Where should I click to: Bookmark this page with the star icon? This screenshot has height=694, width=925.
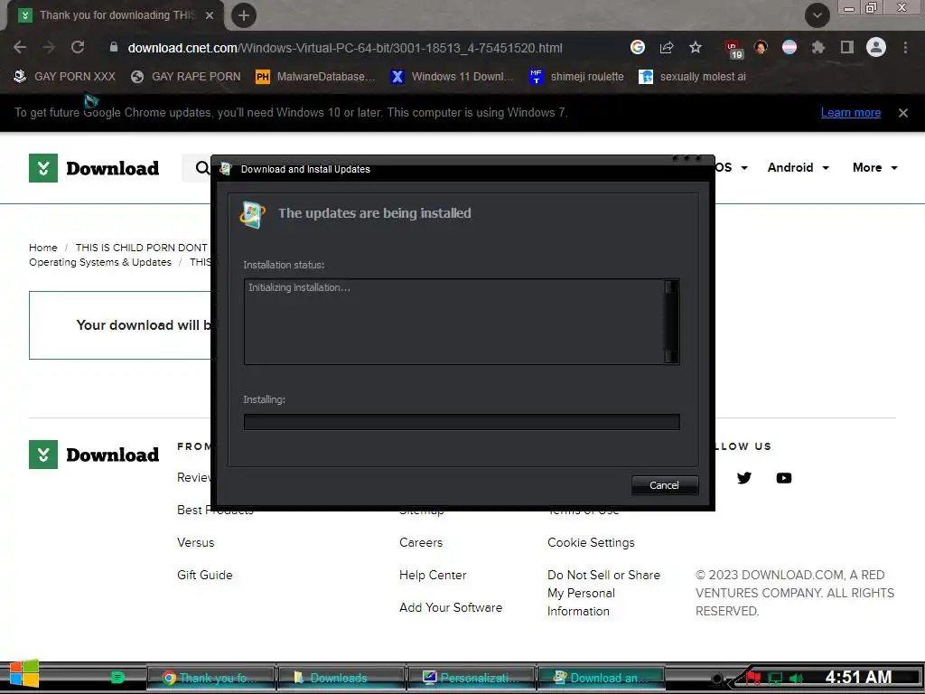click(x=696, y=47)
